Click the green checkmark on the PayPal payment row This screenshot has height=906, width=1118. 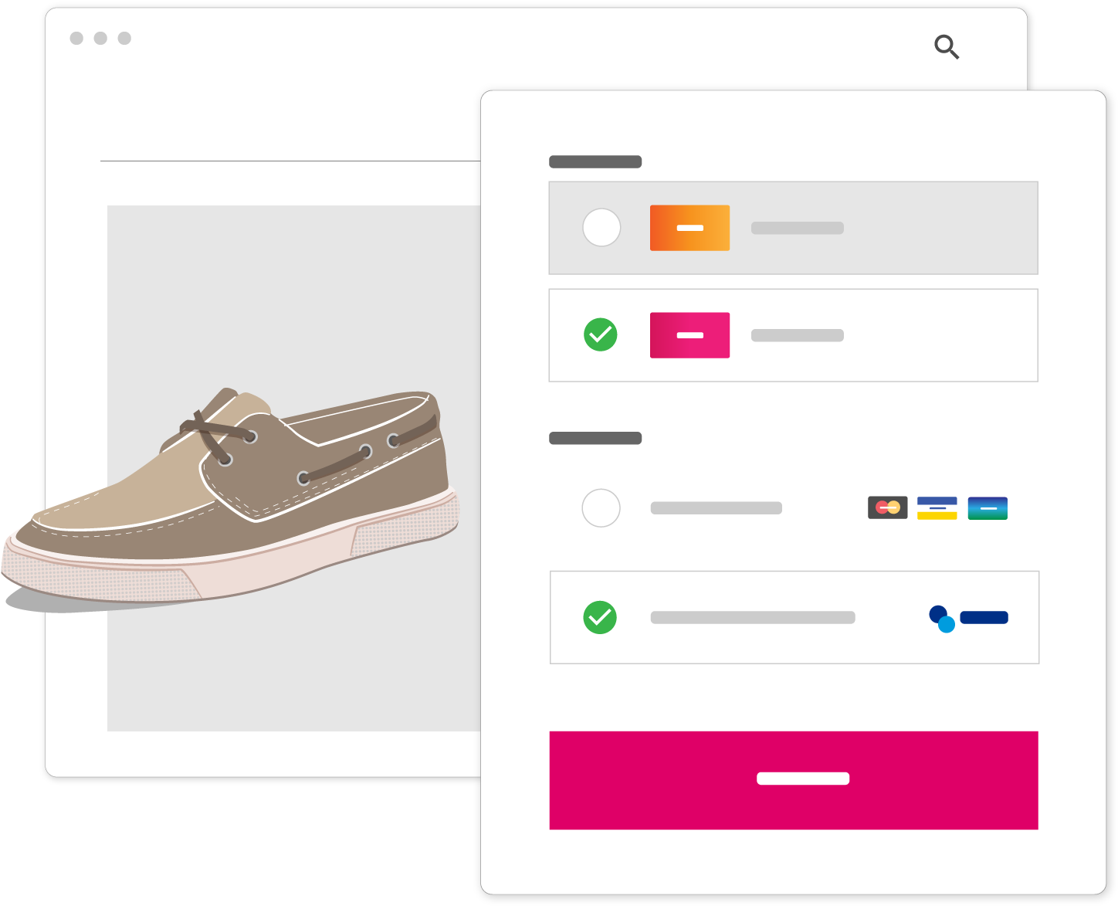click(600, 617)
